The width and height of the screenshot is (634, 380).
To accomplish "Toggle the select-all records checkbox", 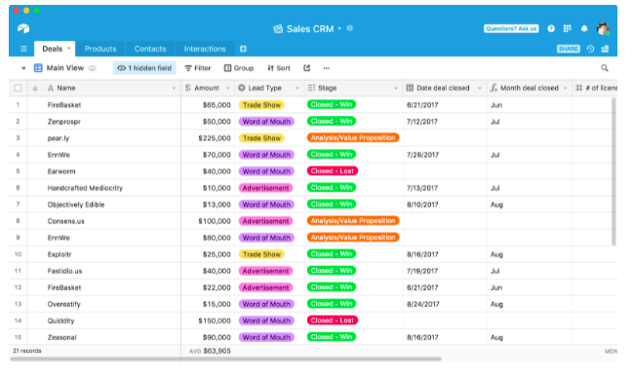I will click(18, 88).
